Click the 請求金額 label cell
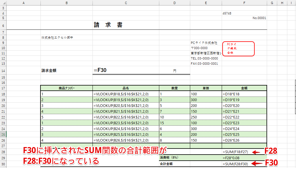Viewport: 296px width, 180px height. [x=66, y=70]
